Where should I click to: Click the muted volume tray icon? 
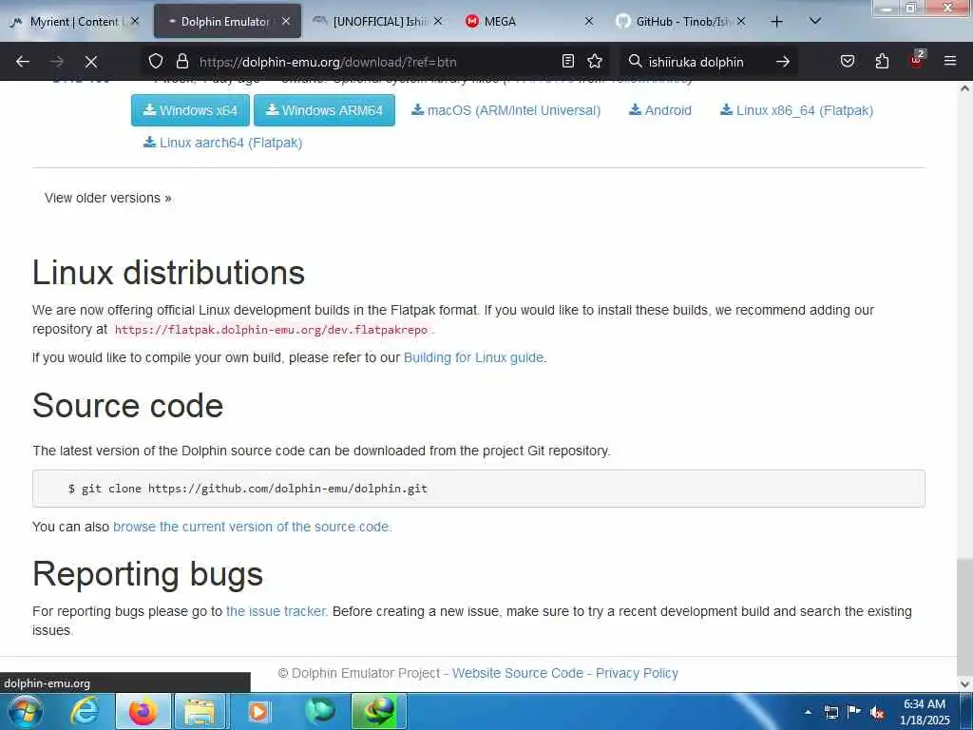877,712
